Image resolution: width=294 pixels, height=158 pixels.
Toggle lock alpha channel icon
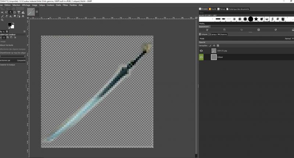click(218, 46)
